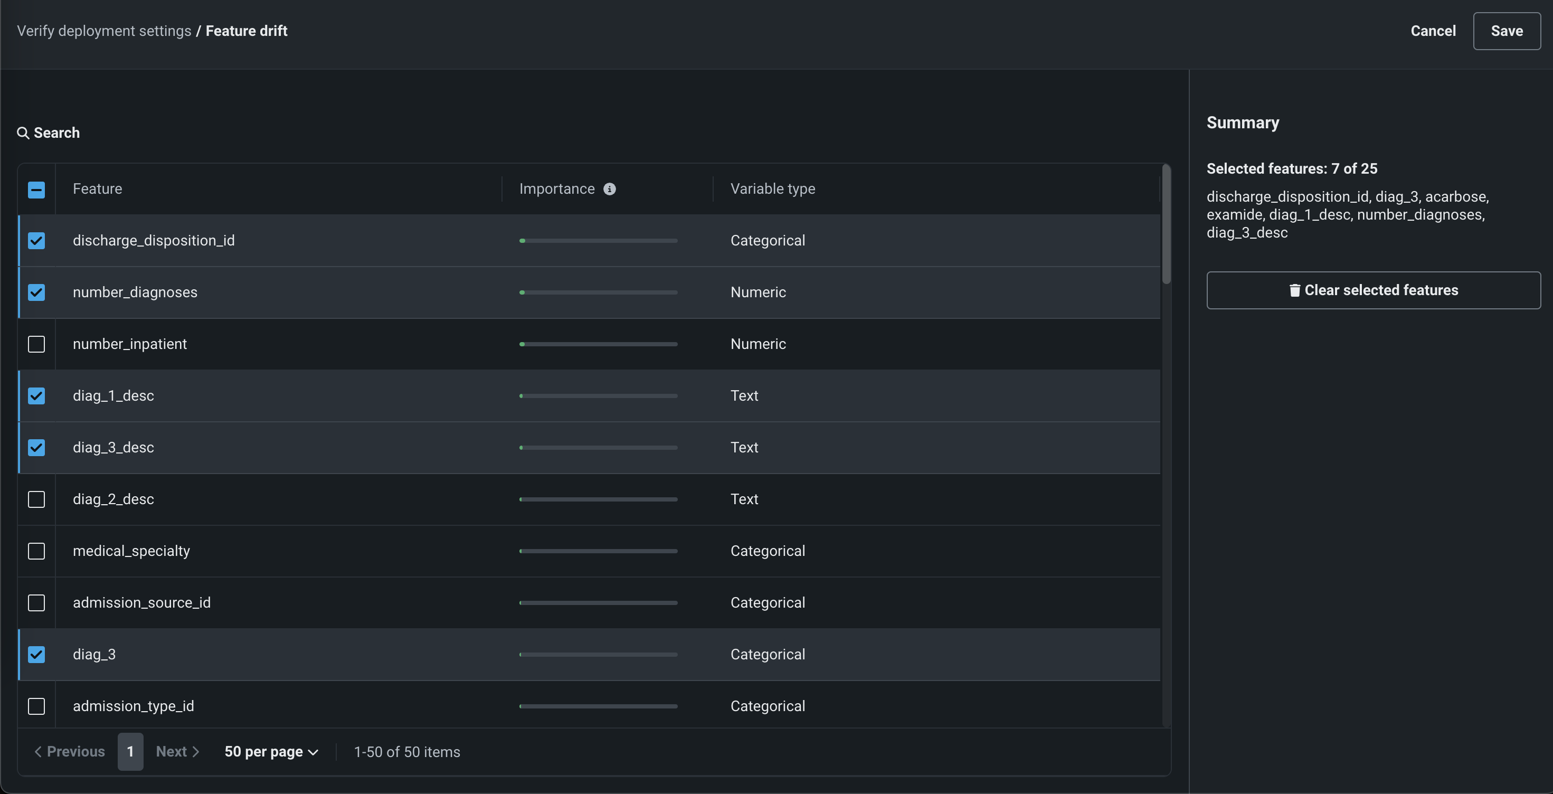Go to Verify deployment settings breadcrumb

(x=103, y=31)
